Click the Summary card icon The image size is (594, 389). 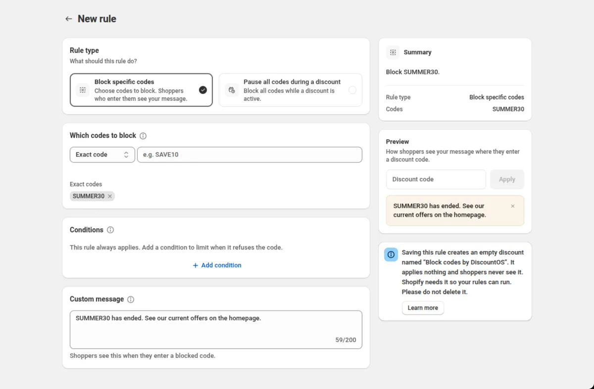pos(393,52)
